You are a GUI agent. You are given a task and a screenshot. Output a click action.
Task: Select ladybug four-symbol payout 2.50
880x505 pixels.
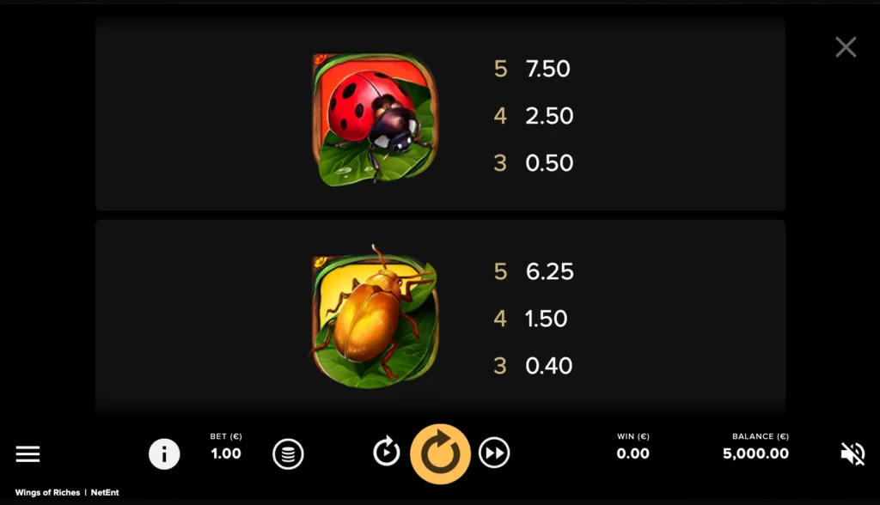pos(549,116)
